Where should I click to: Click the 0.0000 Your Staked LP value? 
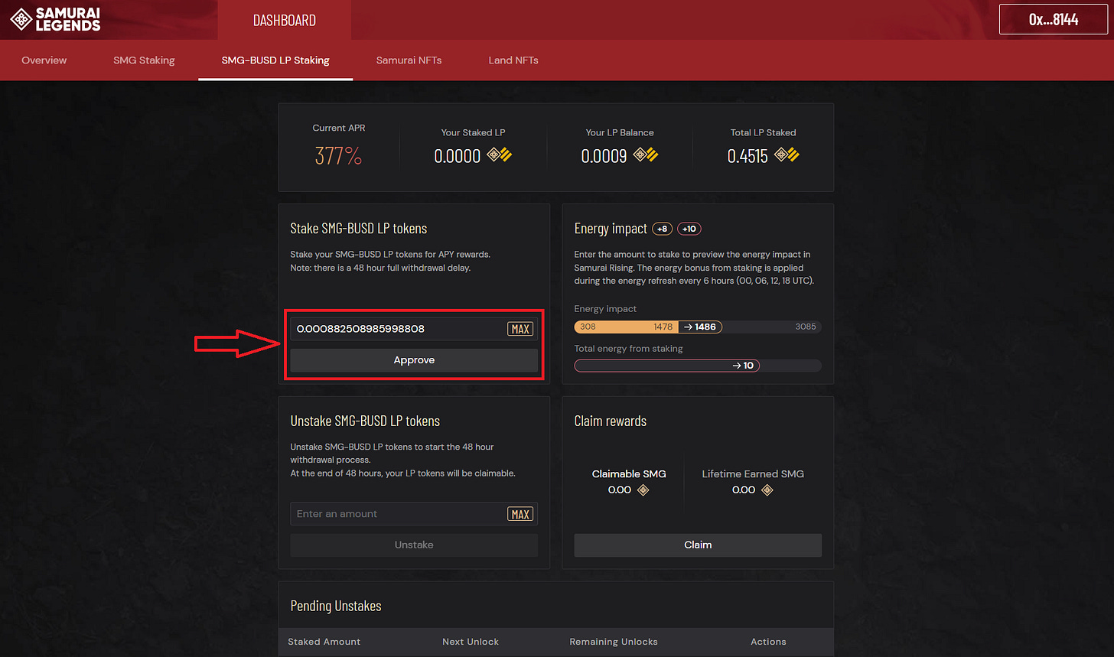(458, 156)
